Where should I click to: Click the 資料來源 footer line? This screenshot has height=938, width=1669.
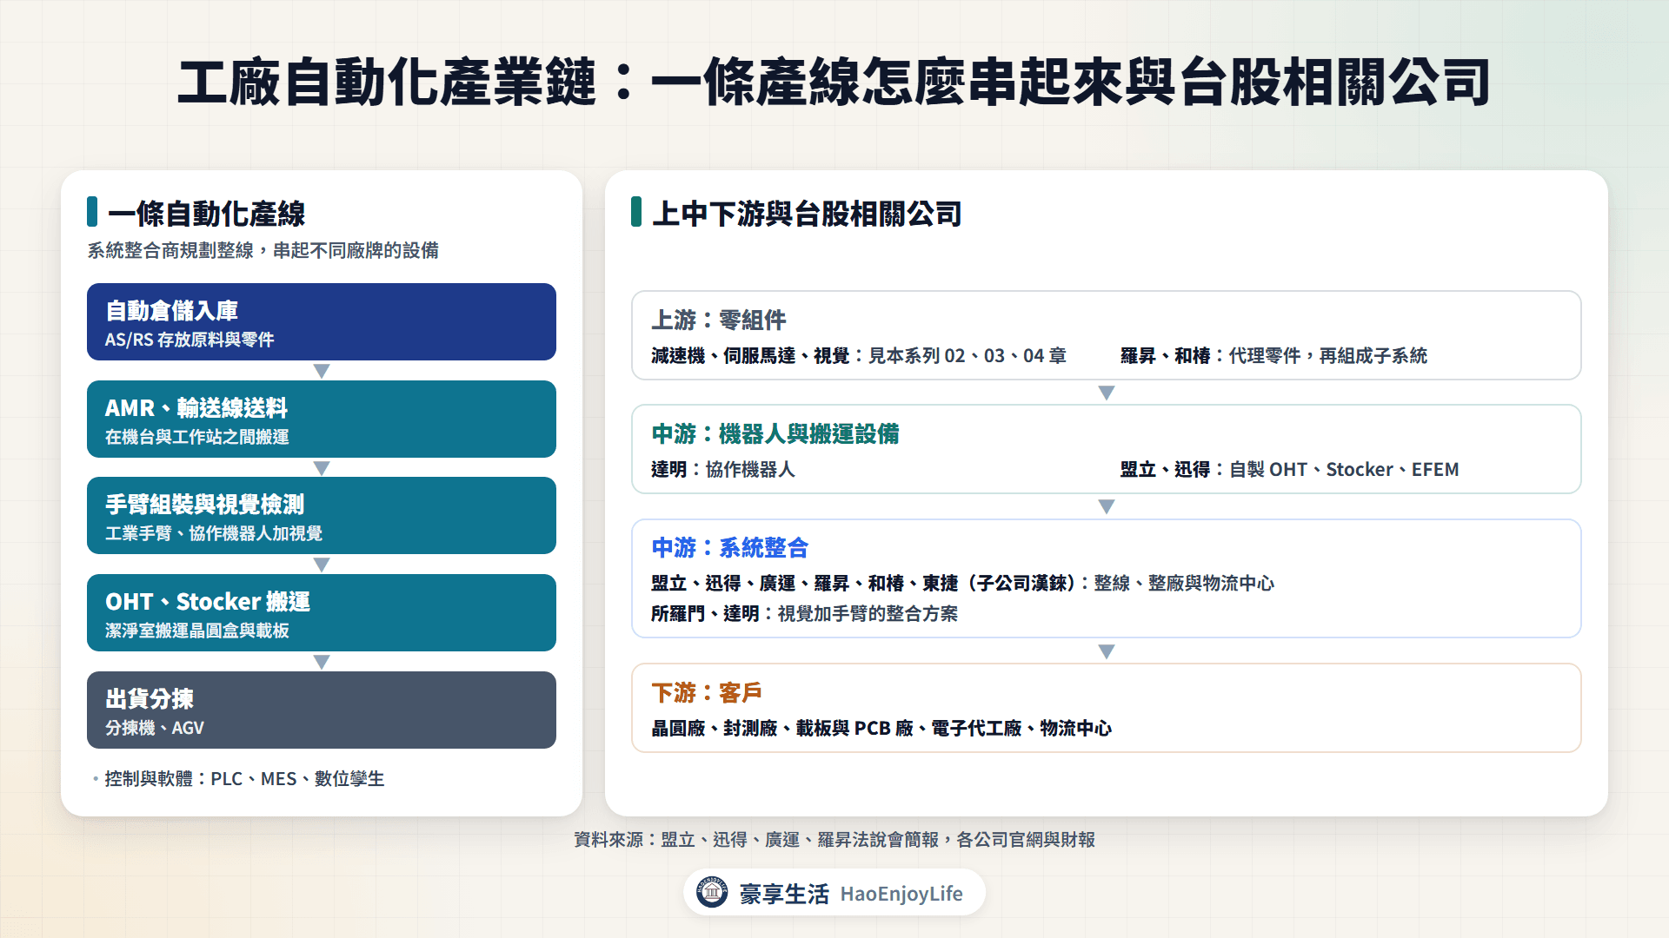click(x=834, y=840)
